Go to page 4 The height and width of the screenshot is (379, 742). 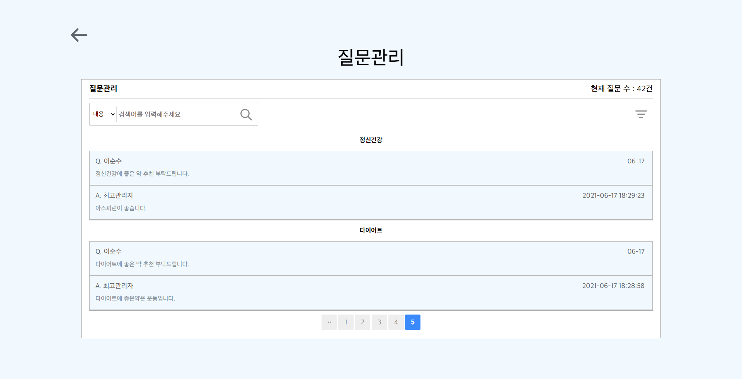[x=396, y=322]
